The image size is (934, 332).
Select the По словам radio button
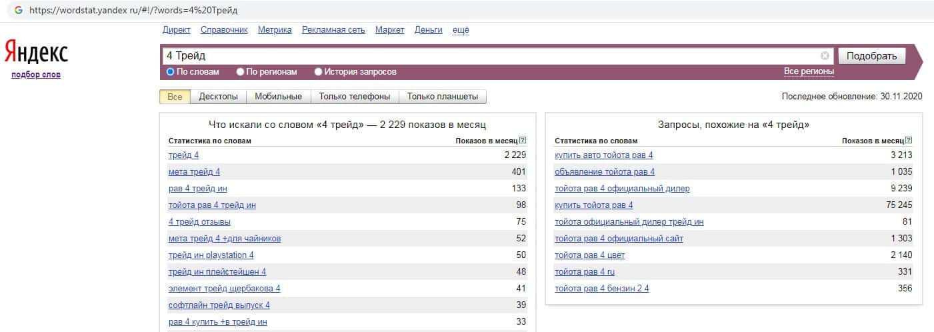point(171,72)
